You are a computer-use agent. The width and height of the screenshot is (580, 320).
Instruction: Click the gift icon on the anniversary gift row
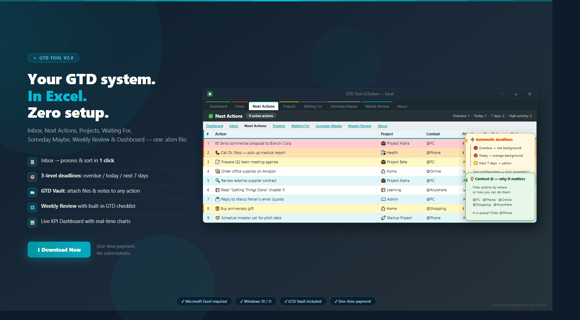(x=217, y=209)
